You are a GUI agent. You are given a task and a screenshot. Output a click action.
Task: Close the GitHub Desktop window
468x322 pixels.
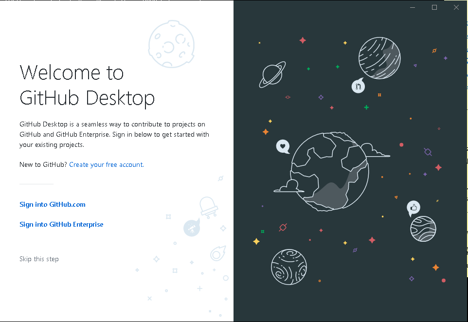456,7
